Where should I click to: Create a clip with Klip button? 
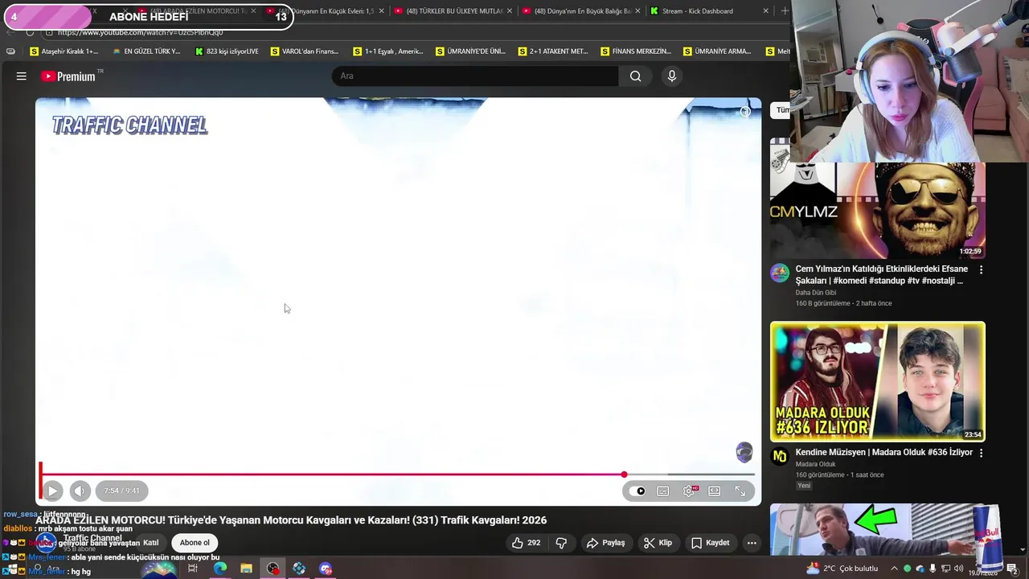(x=658, y=543)
